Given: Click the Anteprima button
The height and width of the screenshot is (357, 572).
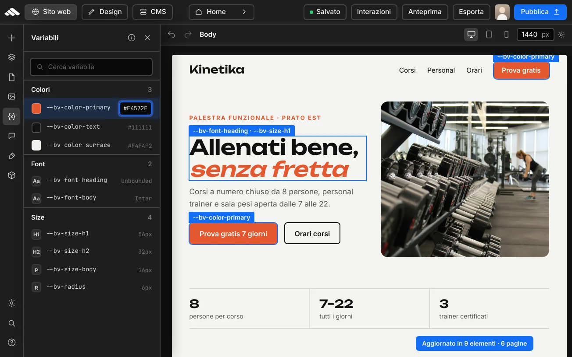Looking at the screenshot, I should coord(425,12).
